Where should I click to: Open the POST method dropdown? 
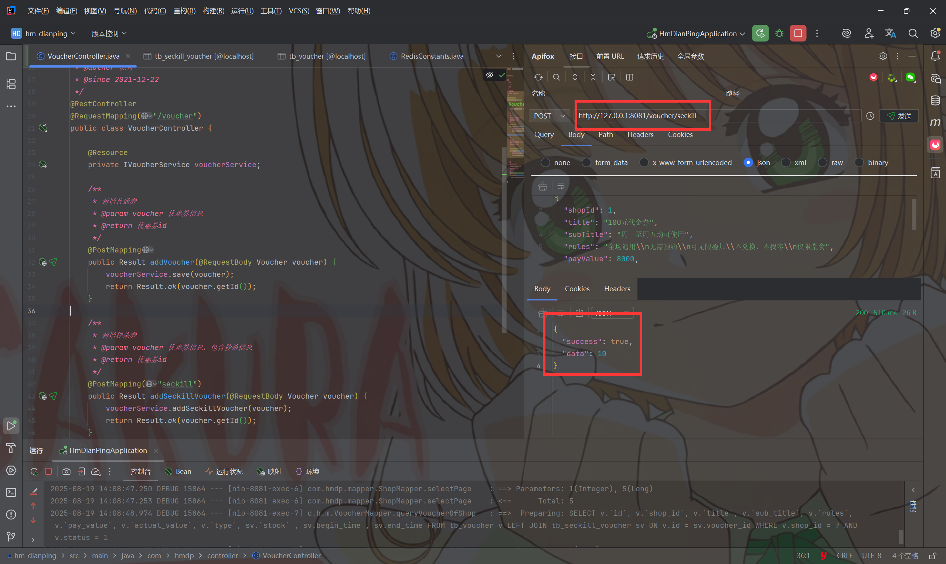point(549,116)
